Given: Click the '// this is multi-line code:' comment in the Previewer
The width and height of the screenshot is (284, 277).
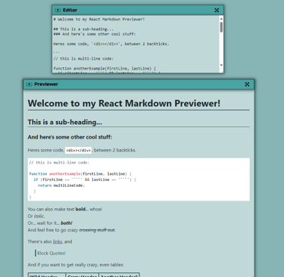Looking at the screenshot, I should [x=59, y=163].
